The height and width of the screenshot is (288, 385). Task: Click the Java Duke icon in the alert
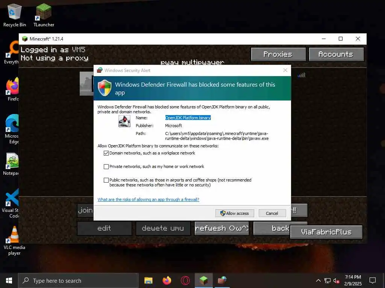coord(124,121)
